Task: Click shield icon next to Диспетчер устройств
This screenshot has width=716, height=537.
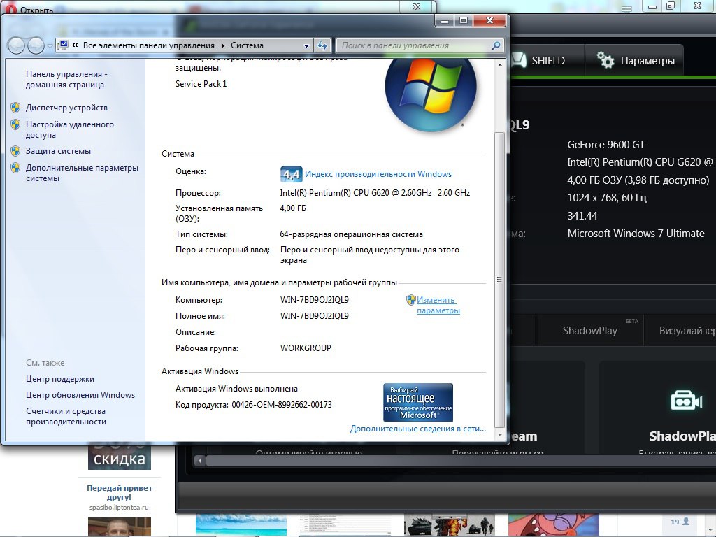Action: click(x=15, y=108)
